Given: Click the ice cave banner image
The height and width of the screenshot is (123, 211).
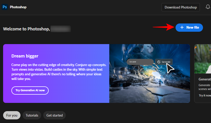Looking at the screenshot, I should pos(149,73).
